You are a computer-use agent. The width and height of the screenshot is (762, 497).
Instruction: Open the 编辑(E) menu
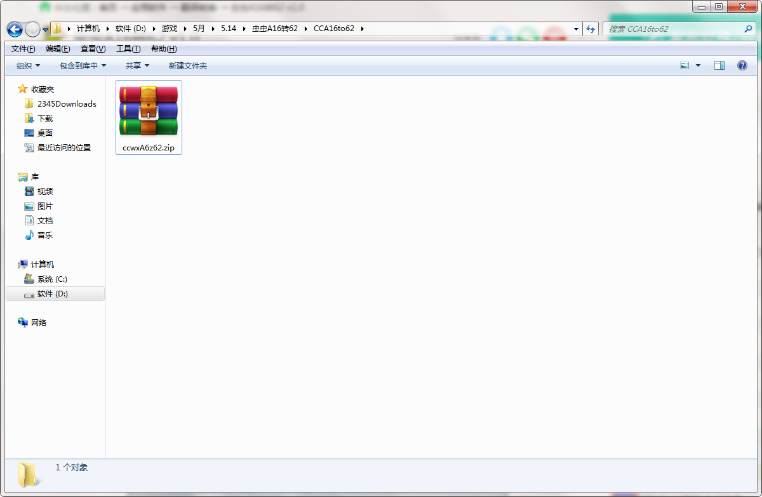58,49
